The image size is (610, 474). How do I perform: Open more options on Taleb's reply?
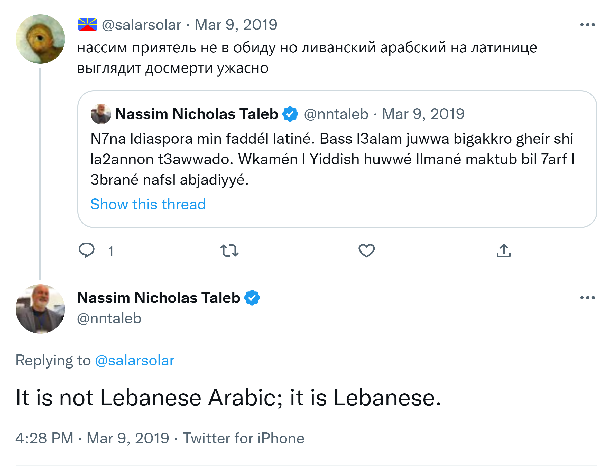tap(587, 298)
